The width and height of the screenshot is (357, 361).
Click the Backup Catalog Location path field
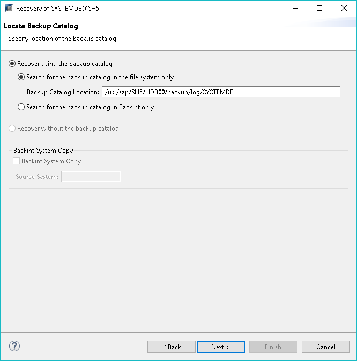221,92
